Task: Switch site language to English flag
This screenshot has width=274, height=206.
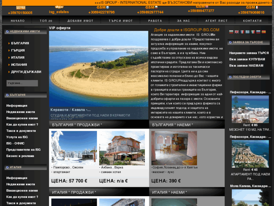Action: pyautogui.click(x=236, y=32)
